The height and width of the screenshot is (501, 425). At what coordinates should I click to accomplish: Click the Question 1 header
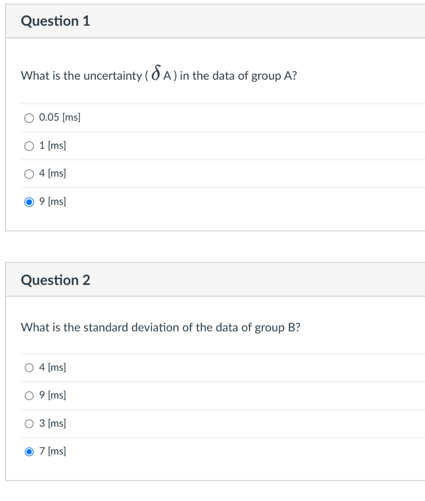55,21
